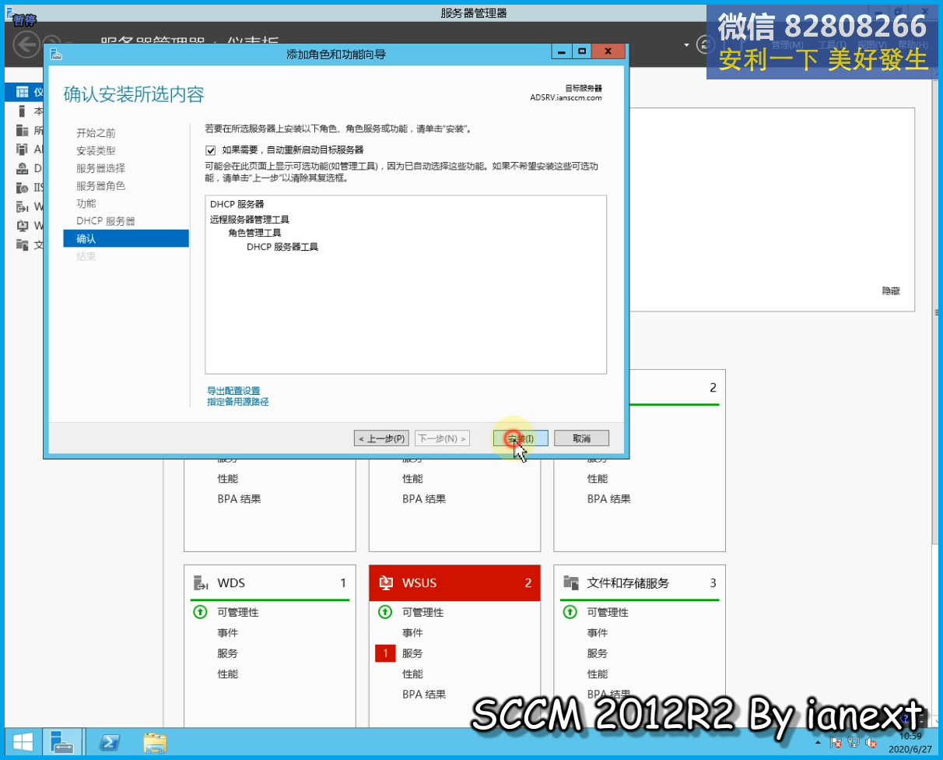Click the Action Center flag tray icon
This screenshot has width=943, height=760.
[836, 742]
